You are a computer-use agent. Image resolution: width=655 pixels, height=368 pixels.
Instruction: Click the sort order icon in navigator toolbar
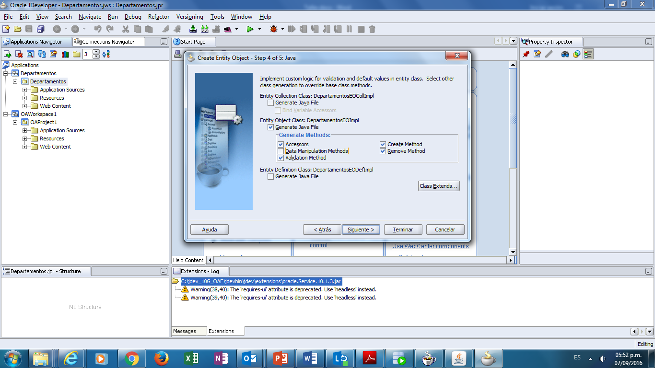pyautogui.click(x=106, y=54)
